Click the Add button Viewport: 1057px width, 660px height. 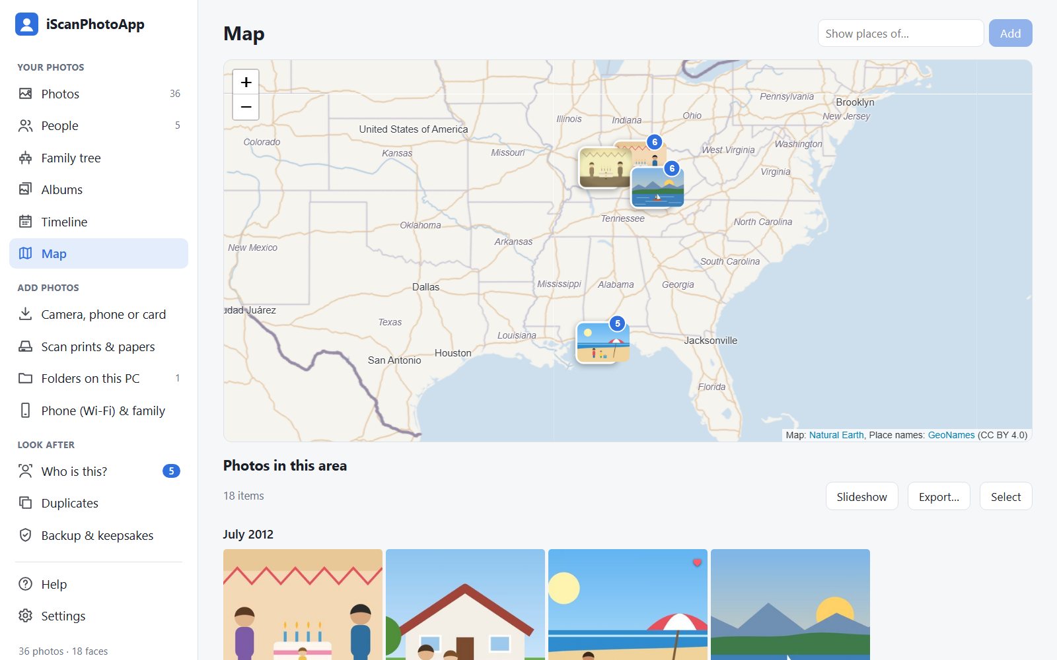1010,33
